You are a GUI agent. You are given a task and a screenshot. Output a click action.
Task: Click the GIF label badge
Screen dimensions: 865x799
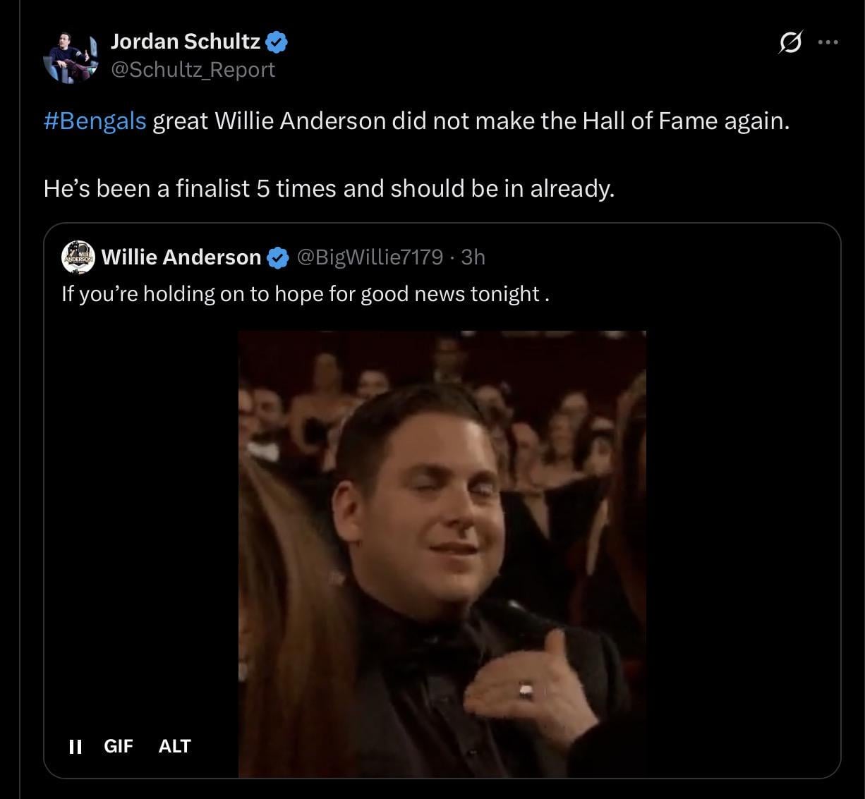click(118, 746)
